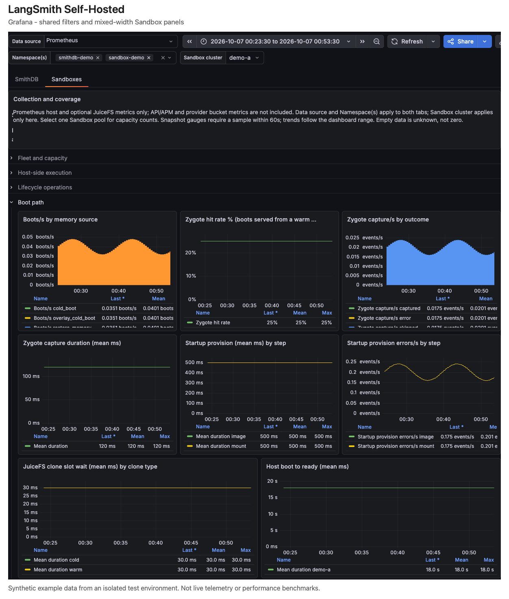The image size is (509, 599).
Task: Click Zygote capture duration 120 ms Last value
Action: (107, 446)
